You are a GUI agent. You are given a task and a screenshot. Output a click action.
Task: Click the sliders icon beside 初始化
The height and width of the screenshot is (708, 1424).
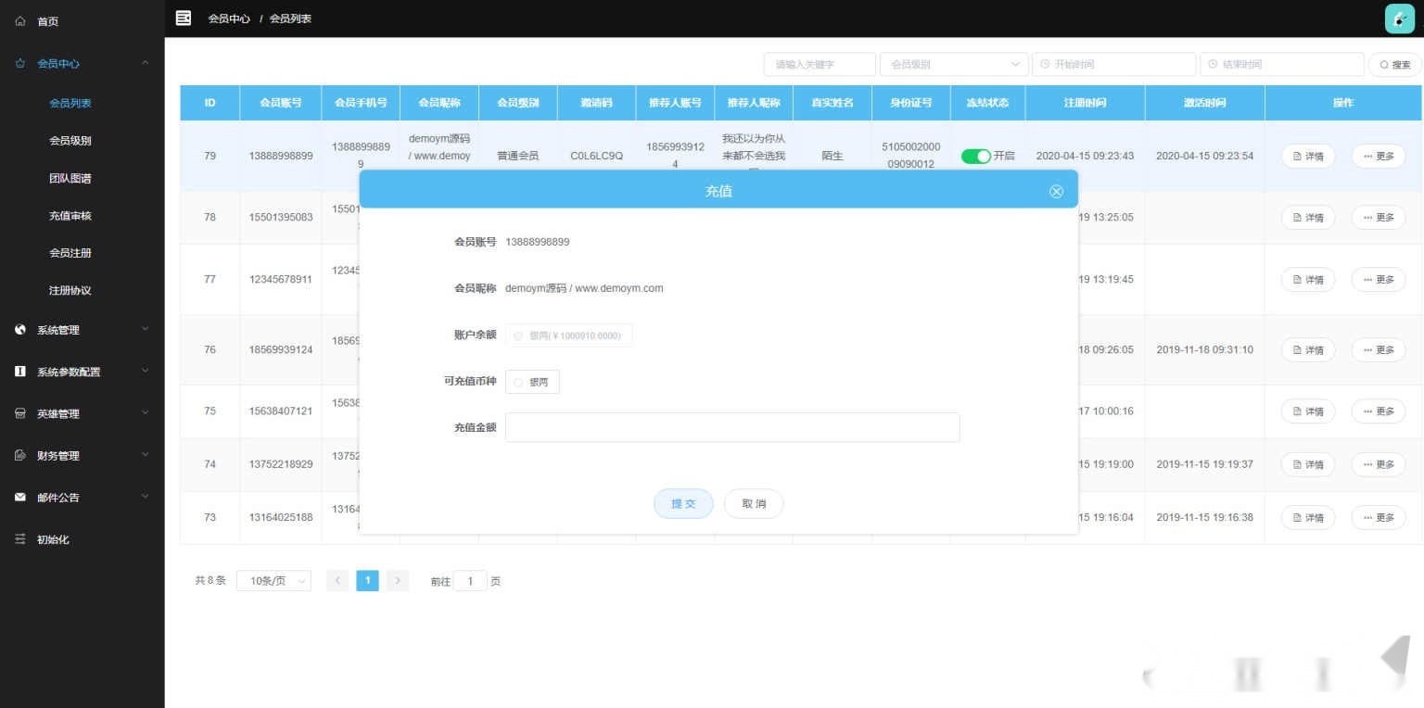click(19, 538)
